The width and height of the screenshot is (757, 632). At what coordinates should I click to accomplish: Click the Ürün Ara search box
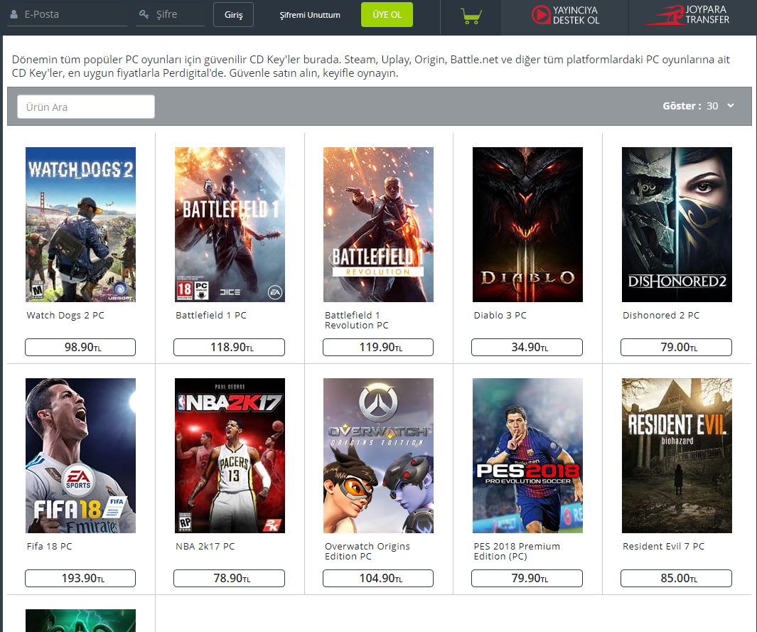tap(86, 107)
